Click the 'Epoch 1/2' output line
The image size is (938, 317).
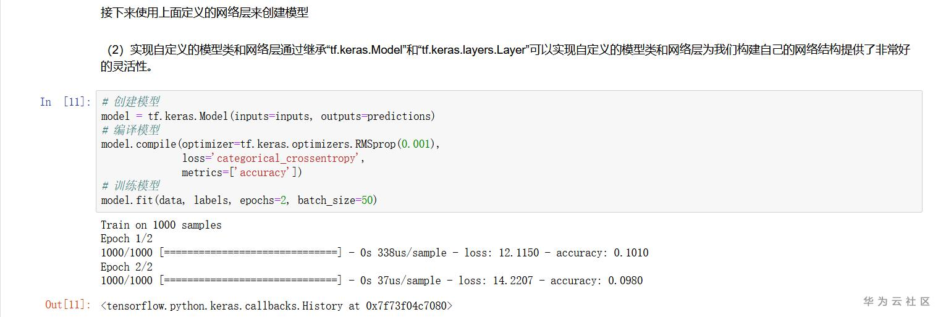point(127,239)
